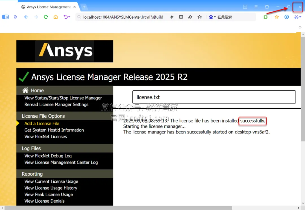Screen dimensions: 305x210
Task: Select Add a License File
Action: 42,123
